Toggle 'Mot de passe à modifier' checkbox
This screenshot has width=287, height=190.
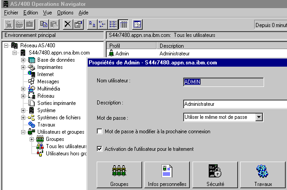[99, 131]
